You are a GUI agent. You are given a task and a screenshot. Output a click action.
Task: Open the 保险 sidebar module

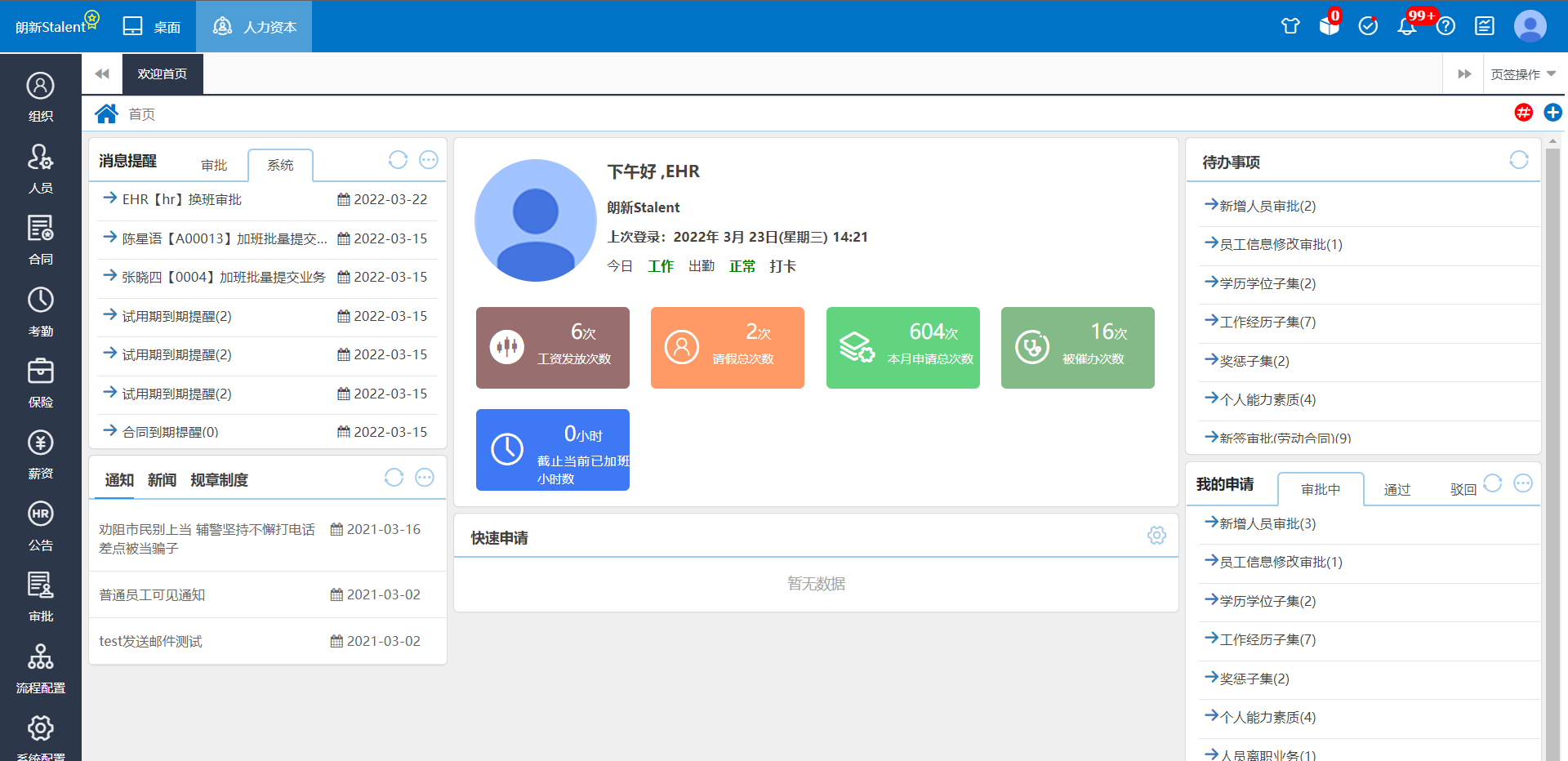pos(41,383)
